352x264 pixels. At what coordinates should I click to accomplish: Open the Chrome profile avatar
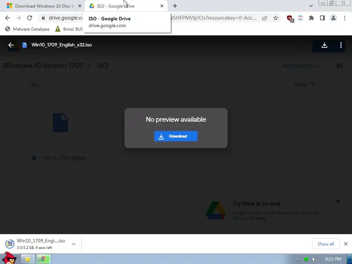coord(333,18)
